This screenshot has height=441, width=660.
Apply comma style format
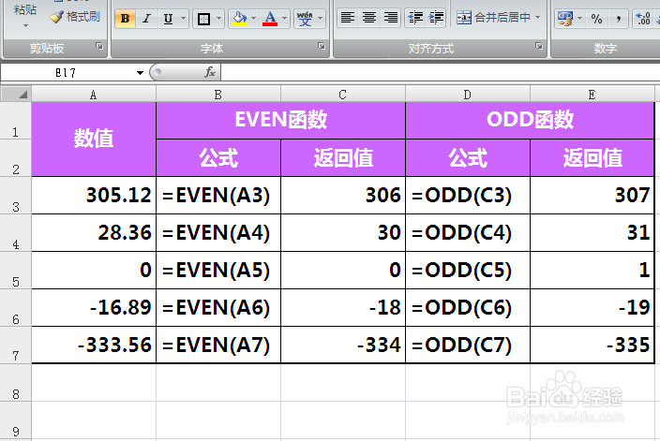click(x=619, y=19)
